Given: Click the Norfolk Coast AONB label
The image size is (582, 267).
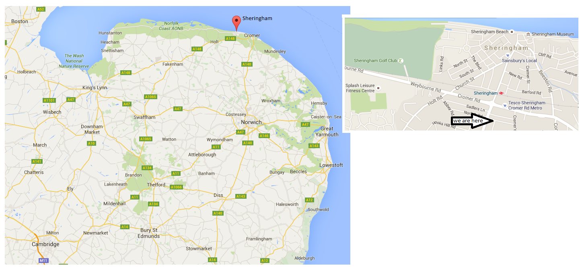Looking at the screenshot, I should coord(171,26).
